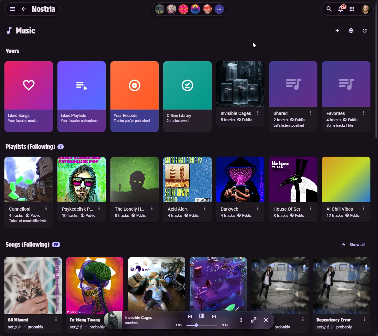Pause the currently playing track
This screenshot has height=336, width=378.
(202, 316)
